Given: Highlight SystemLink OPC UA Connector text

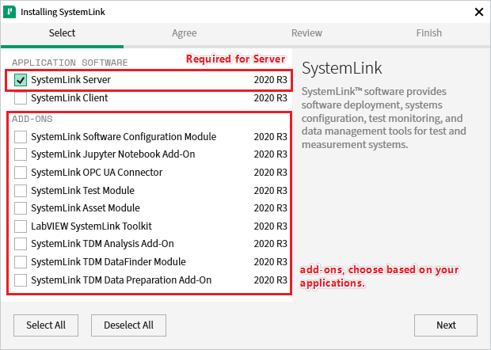Looking at the screenshot, I should [97, 173].
